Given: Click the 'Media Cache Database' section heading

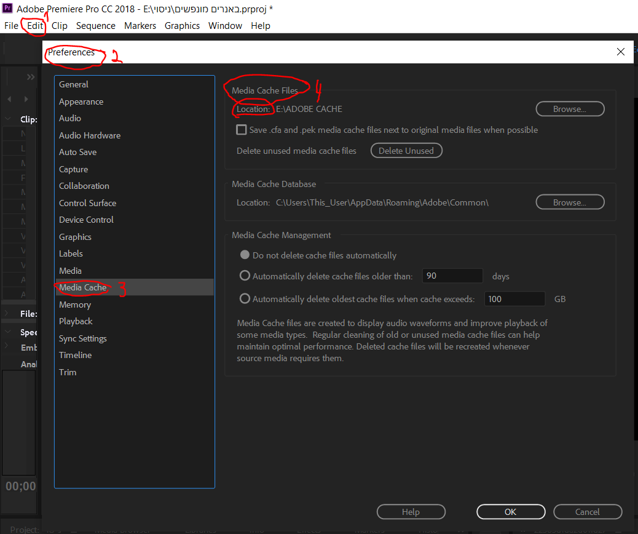Looking at the screenshot, I should pos(274,184).
